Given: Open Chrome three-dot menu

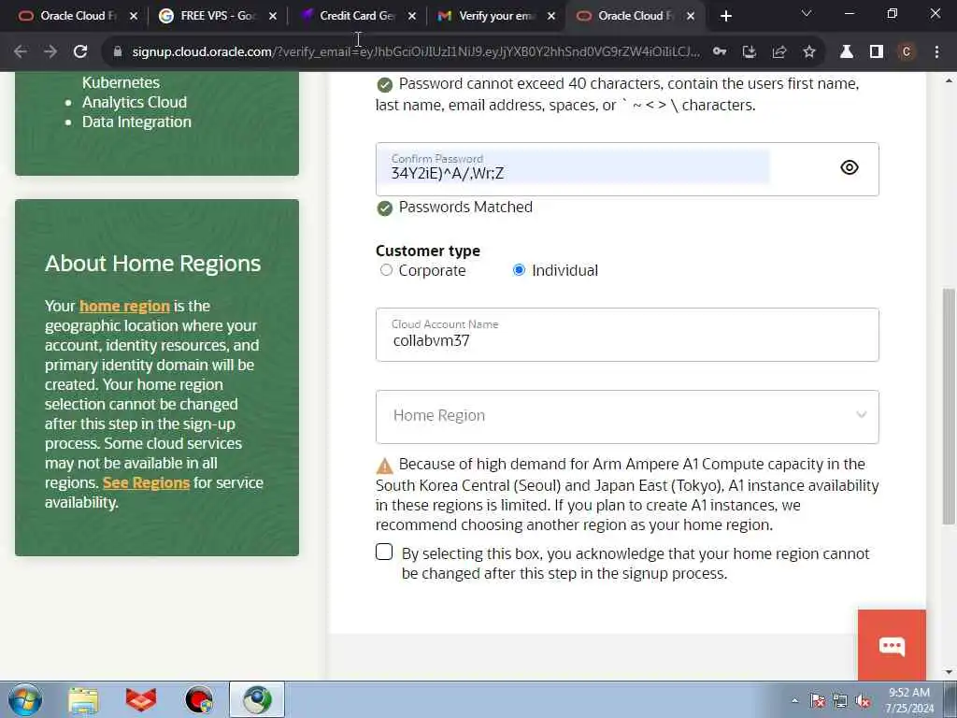Looking at the screenshot, I should (936, 52).
